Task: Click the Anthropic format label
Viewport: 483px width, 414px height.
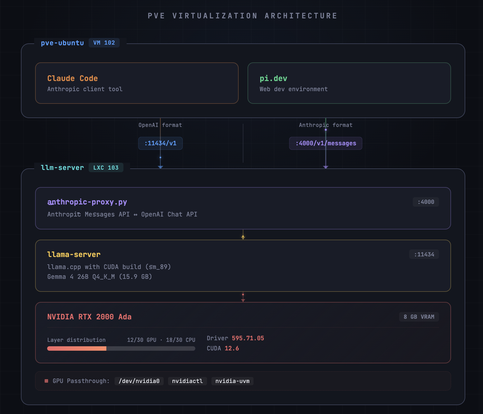Action: tap(326, 125)
